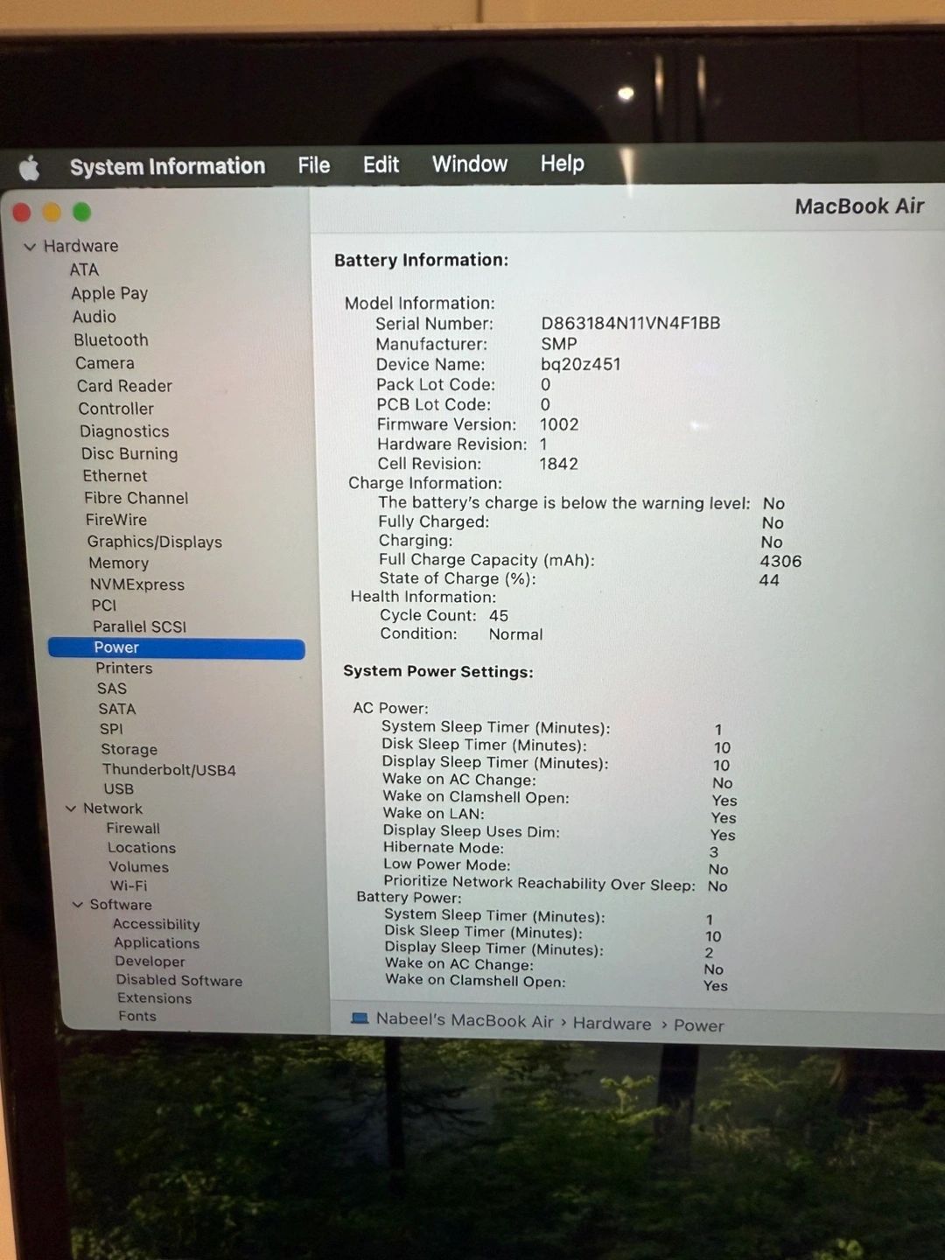Click the Cycle Count value 45
Viewport: 945px width, 1260px height.
click(x=498, y=615)
